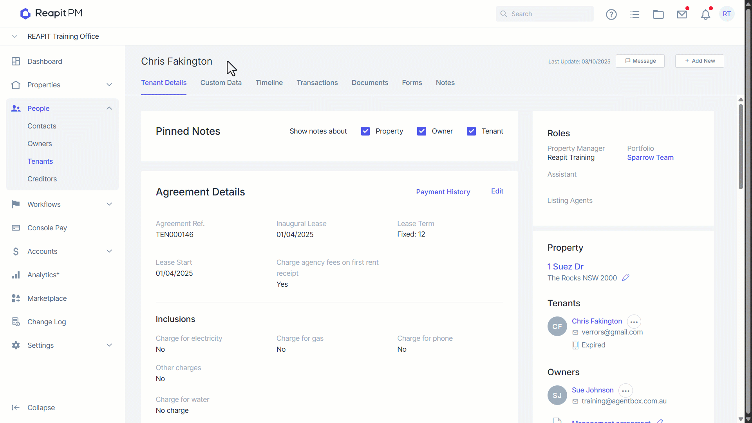Uncheck the Owner notes checkbox
This screenshot has width=752, height=423.
pyautogui.click(x=421, y=131)
